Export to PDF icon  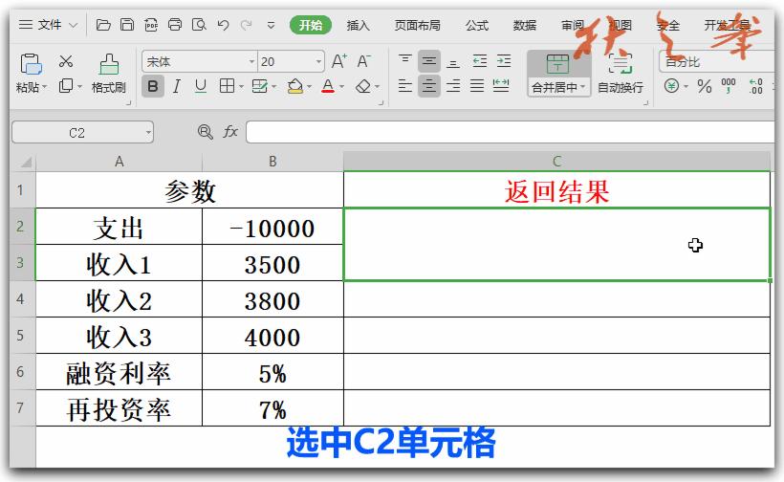point(151,25)
